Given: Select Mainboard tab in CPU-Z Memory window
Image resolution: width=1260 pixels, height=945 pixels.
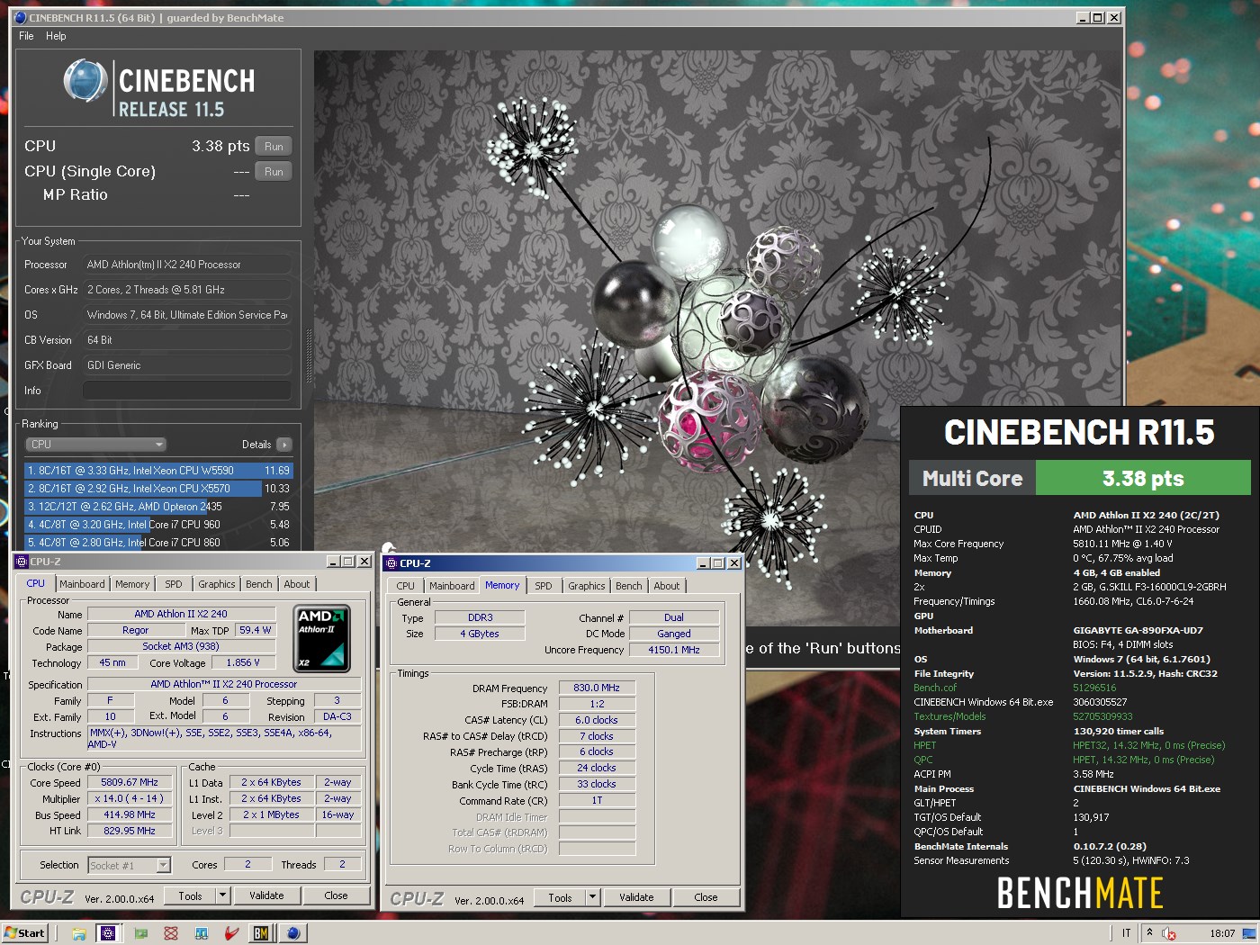Looking at the screenshot, I should 452,586.
